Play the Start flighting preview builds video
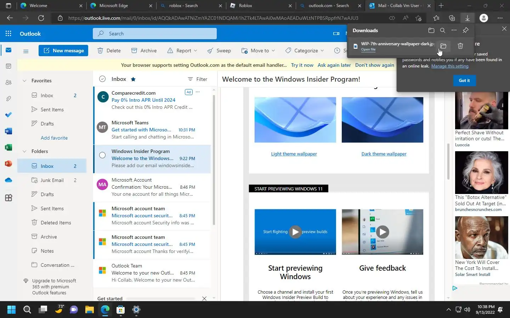510x318 pixels. coord(295,232)
